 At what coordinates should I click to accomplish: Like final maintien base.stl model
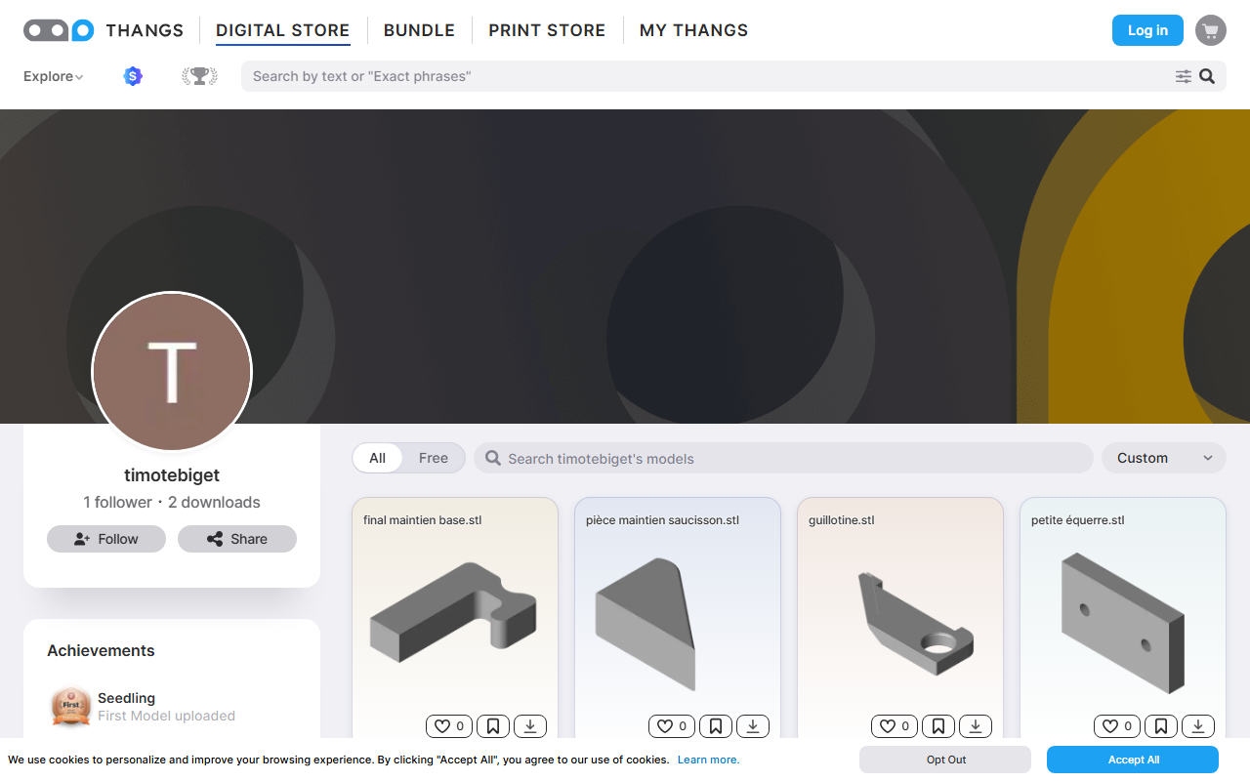[449, 726]
